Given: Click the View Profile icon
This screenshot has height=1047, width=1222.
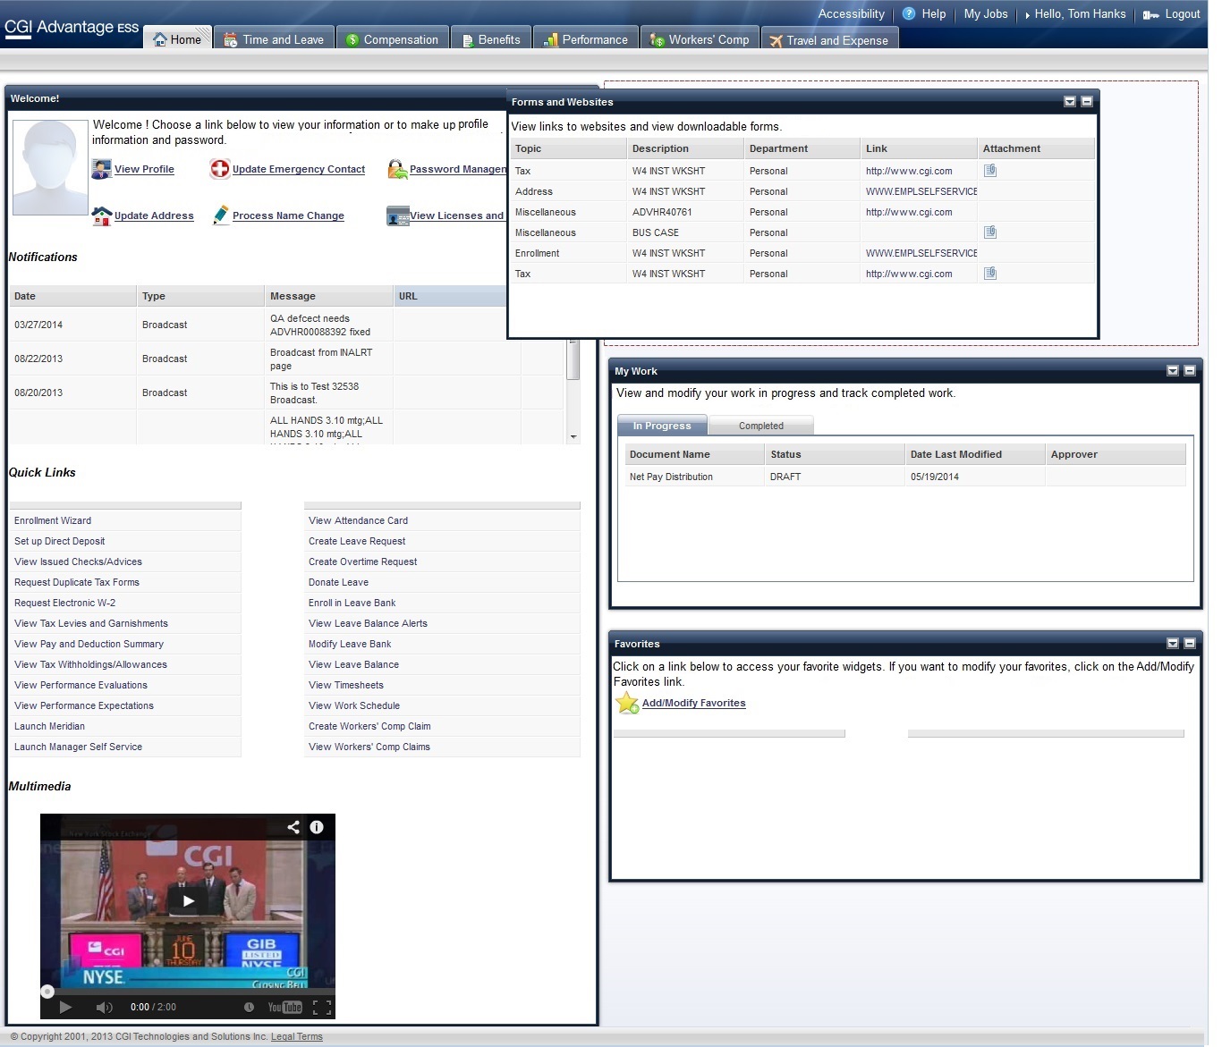Looking at the screenshot, I should pyautogui.click(x=102, y=169).
